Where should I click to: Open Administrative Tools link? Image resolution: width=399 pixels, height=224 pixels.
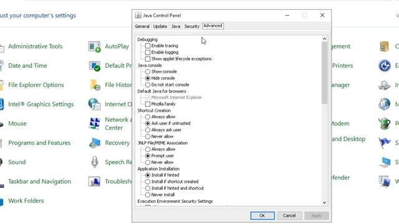click(36, 46)
